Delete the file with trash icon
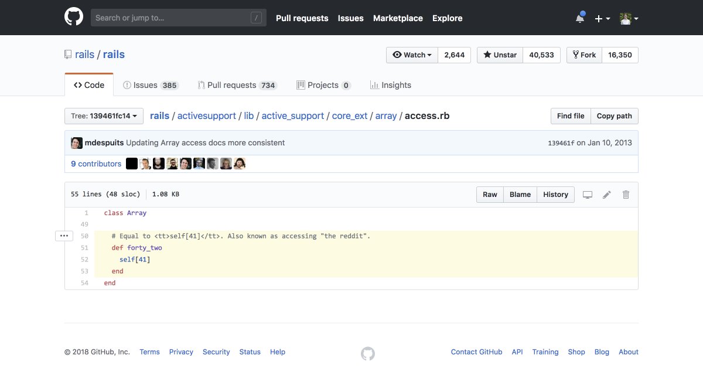Screen dimensions: 703x391 [x=626, y=195]
